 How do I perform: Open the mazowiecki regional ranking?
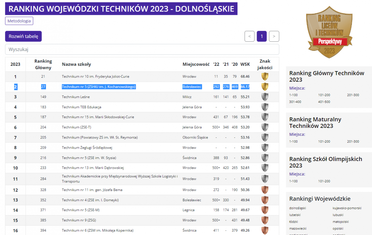tap(298, 228)
